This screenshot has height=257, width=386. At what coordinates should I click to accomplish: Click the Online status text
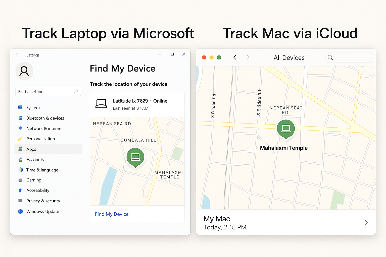(x=160, y=101)
